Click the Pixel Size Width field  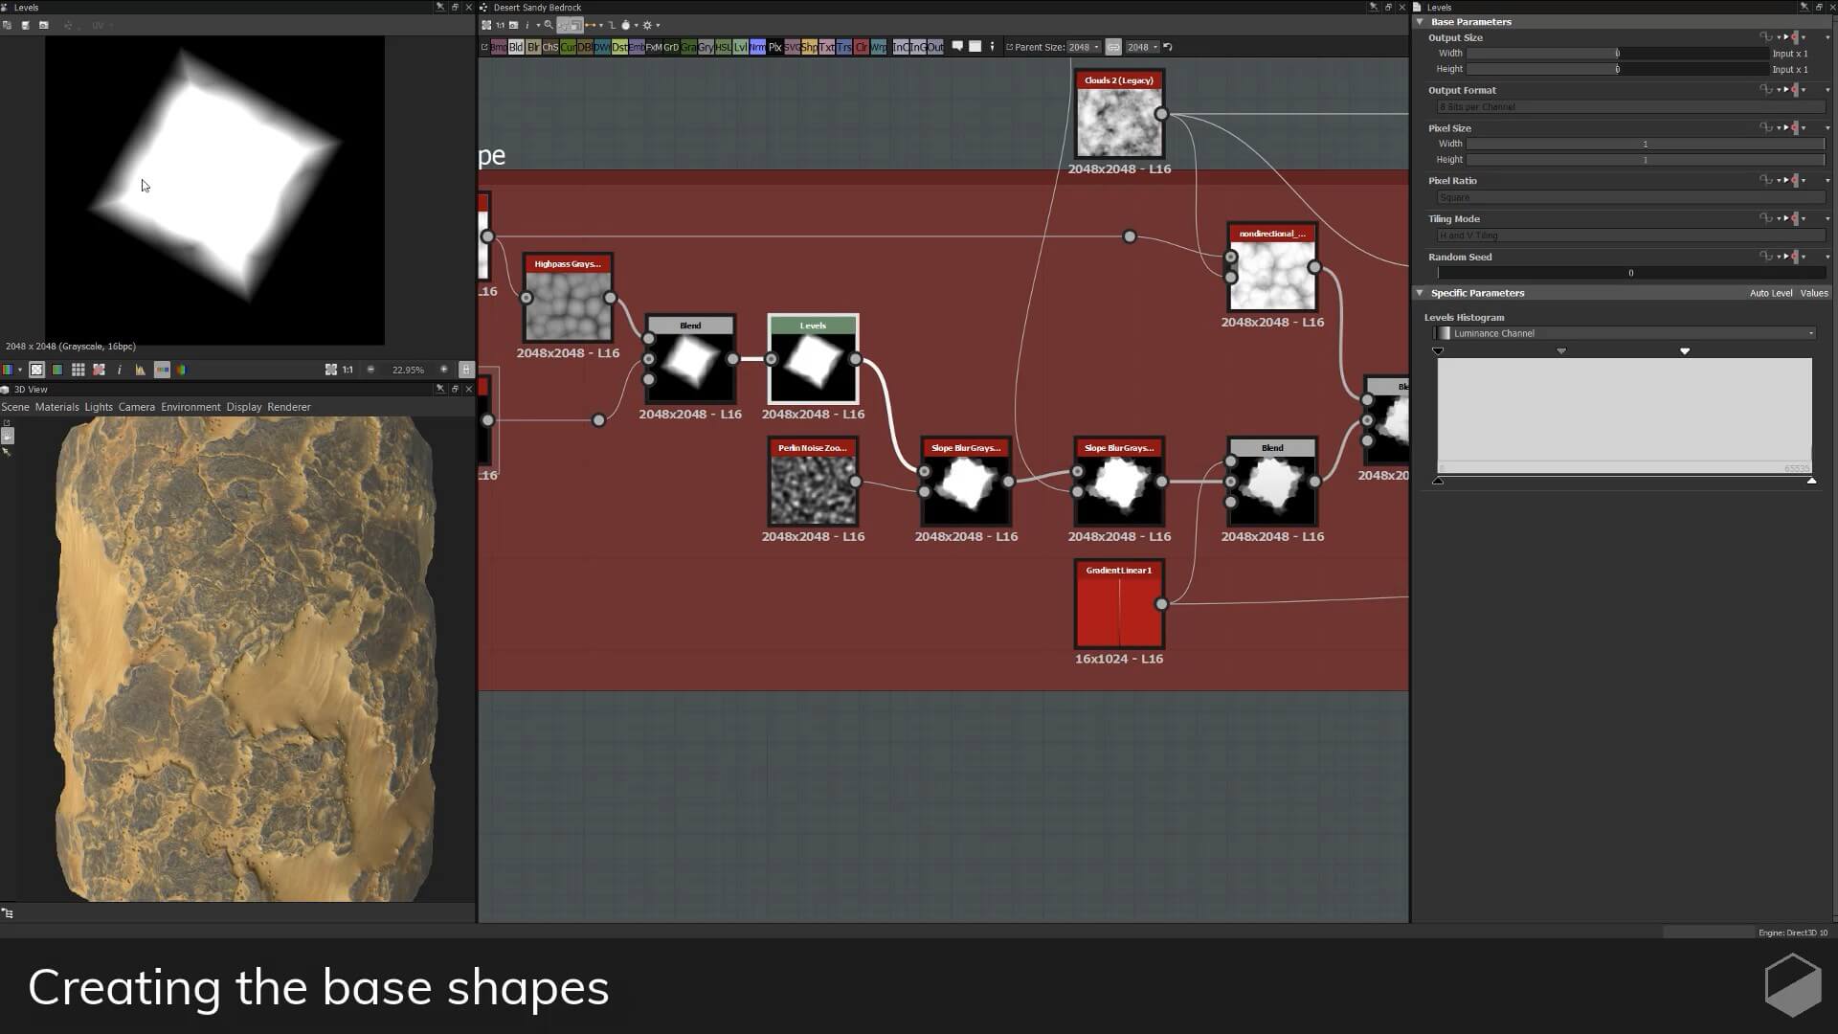tap(1646, 144)
